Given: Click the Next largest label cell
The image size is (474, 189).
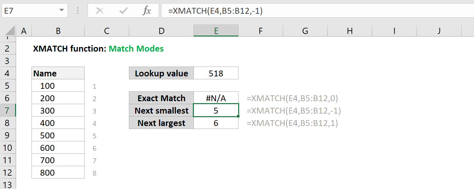Looking at the screenshot, I should coord(161,123).
